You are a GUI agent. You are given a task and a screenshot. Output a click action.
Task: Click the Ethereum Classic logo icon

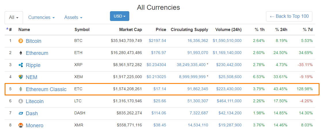tap(20, 89)
